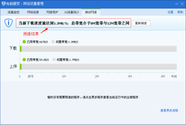The width and height of the screenshot is (186, 125).
Task: Click the window title 电脑管家 - 网络流量管理
Action: 25,4
